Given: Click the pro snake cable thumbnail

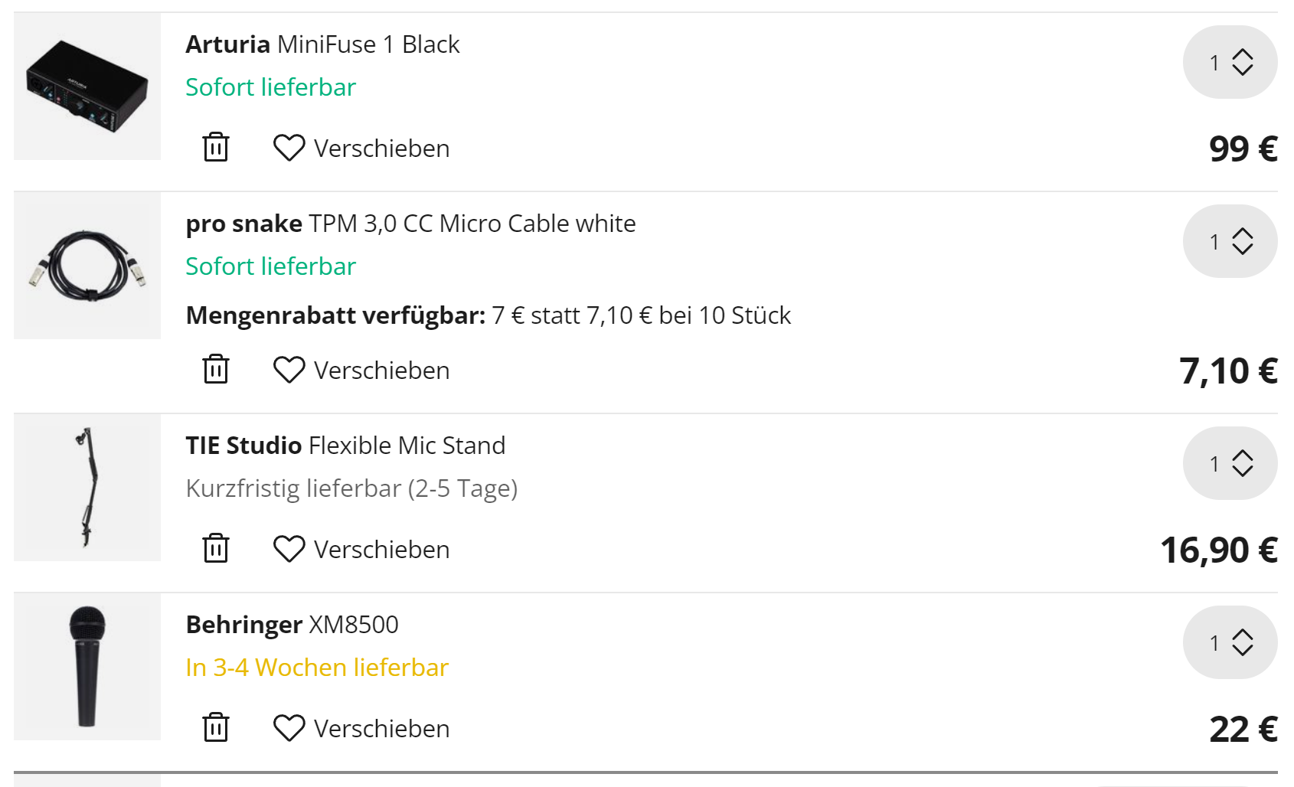Looking at the screenshot, I should 87,266.
